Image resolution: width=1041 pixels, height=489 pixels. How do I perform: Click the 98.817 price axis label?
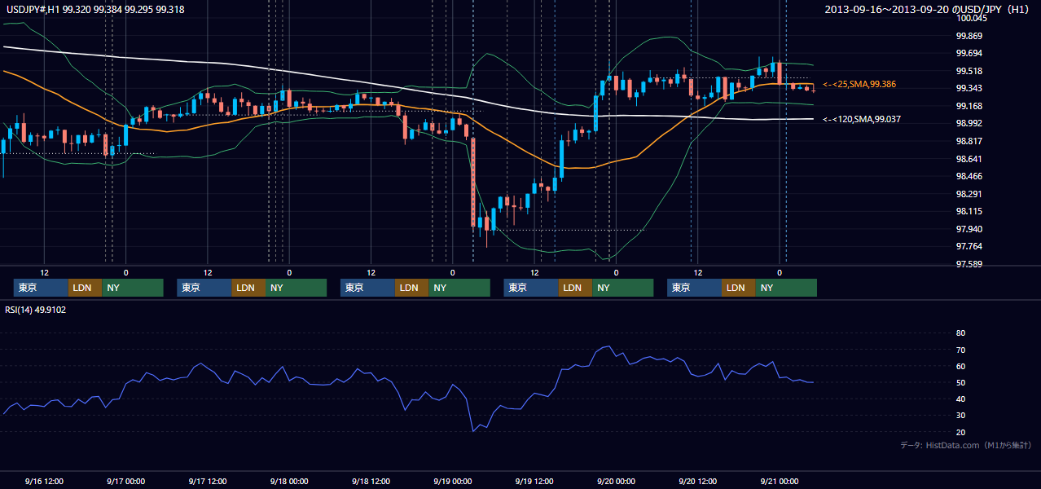tap(969, 141)
